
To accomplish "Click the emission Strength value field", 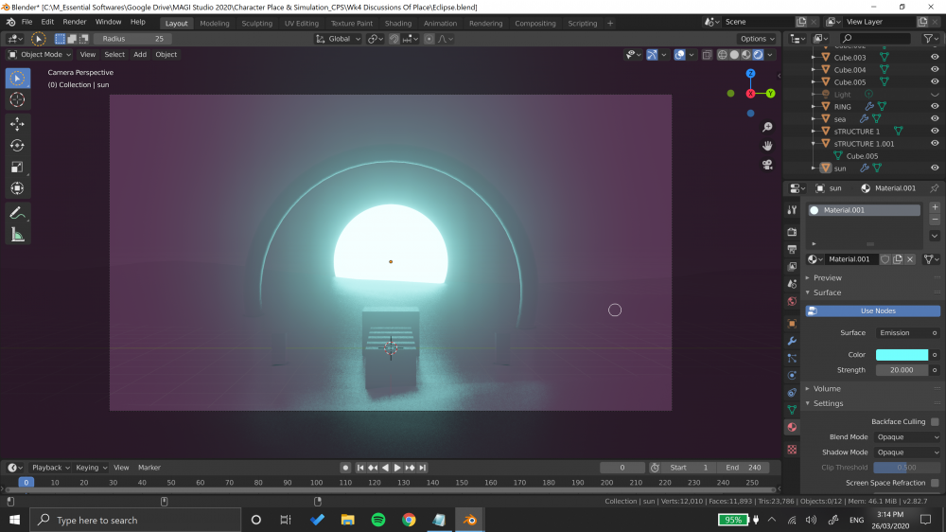I will (902, 369).
